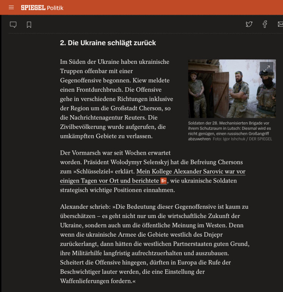The image size is (283, 292).
Task: Open the hamburger navigation menu
Action: point(11,8)
